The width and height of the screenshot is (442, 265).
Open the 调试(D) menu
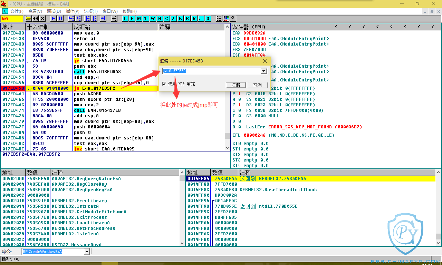54,11
